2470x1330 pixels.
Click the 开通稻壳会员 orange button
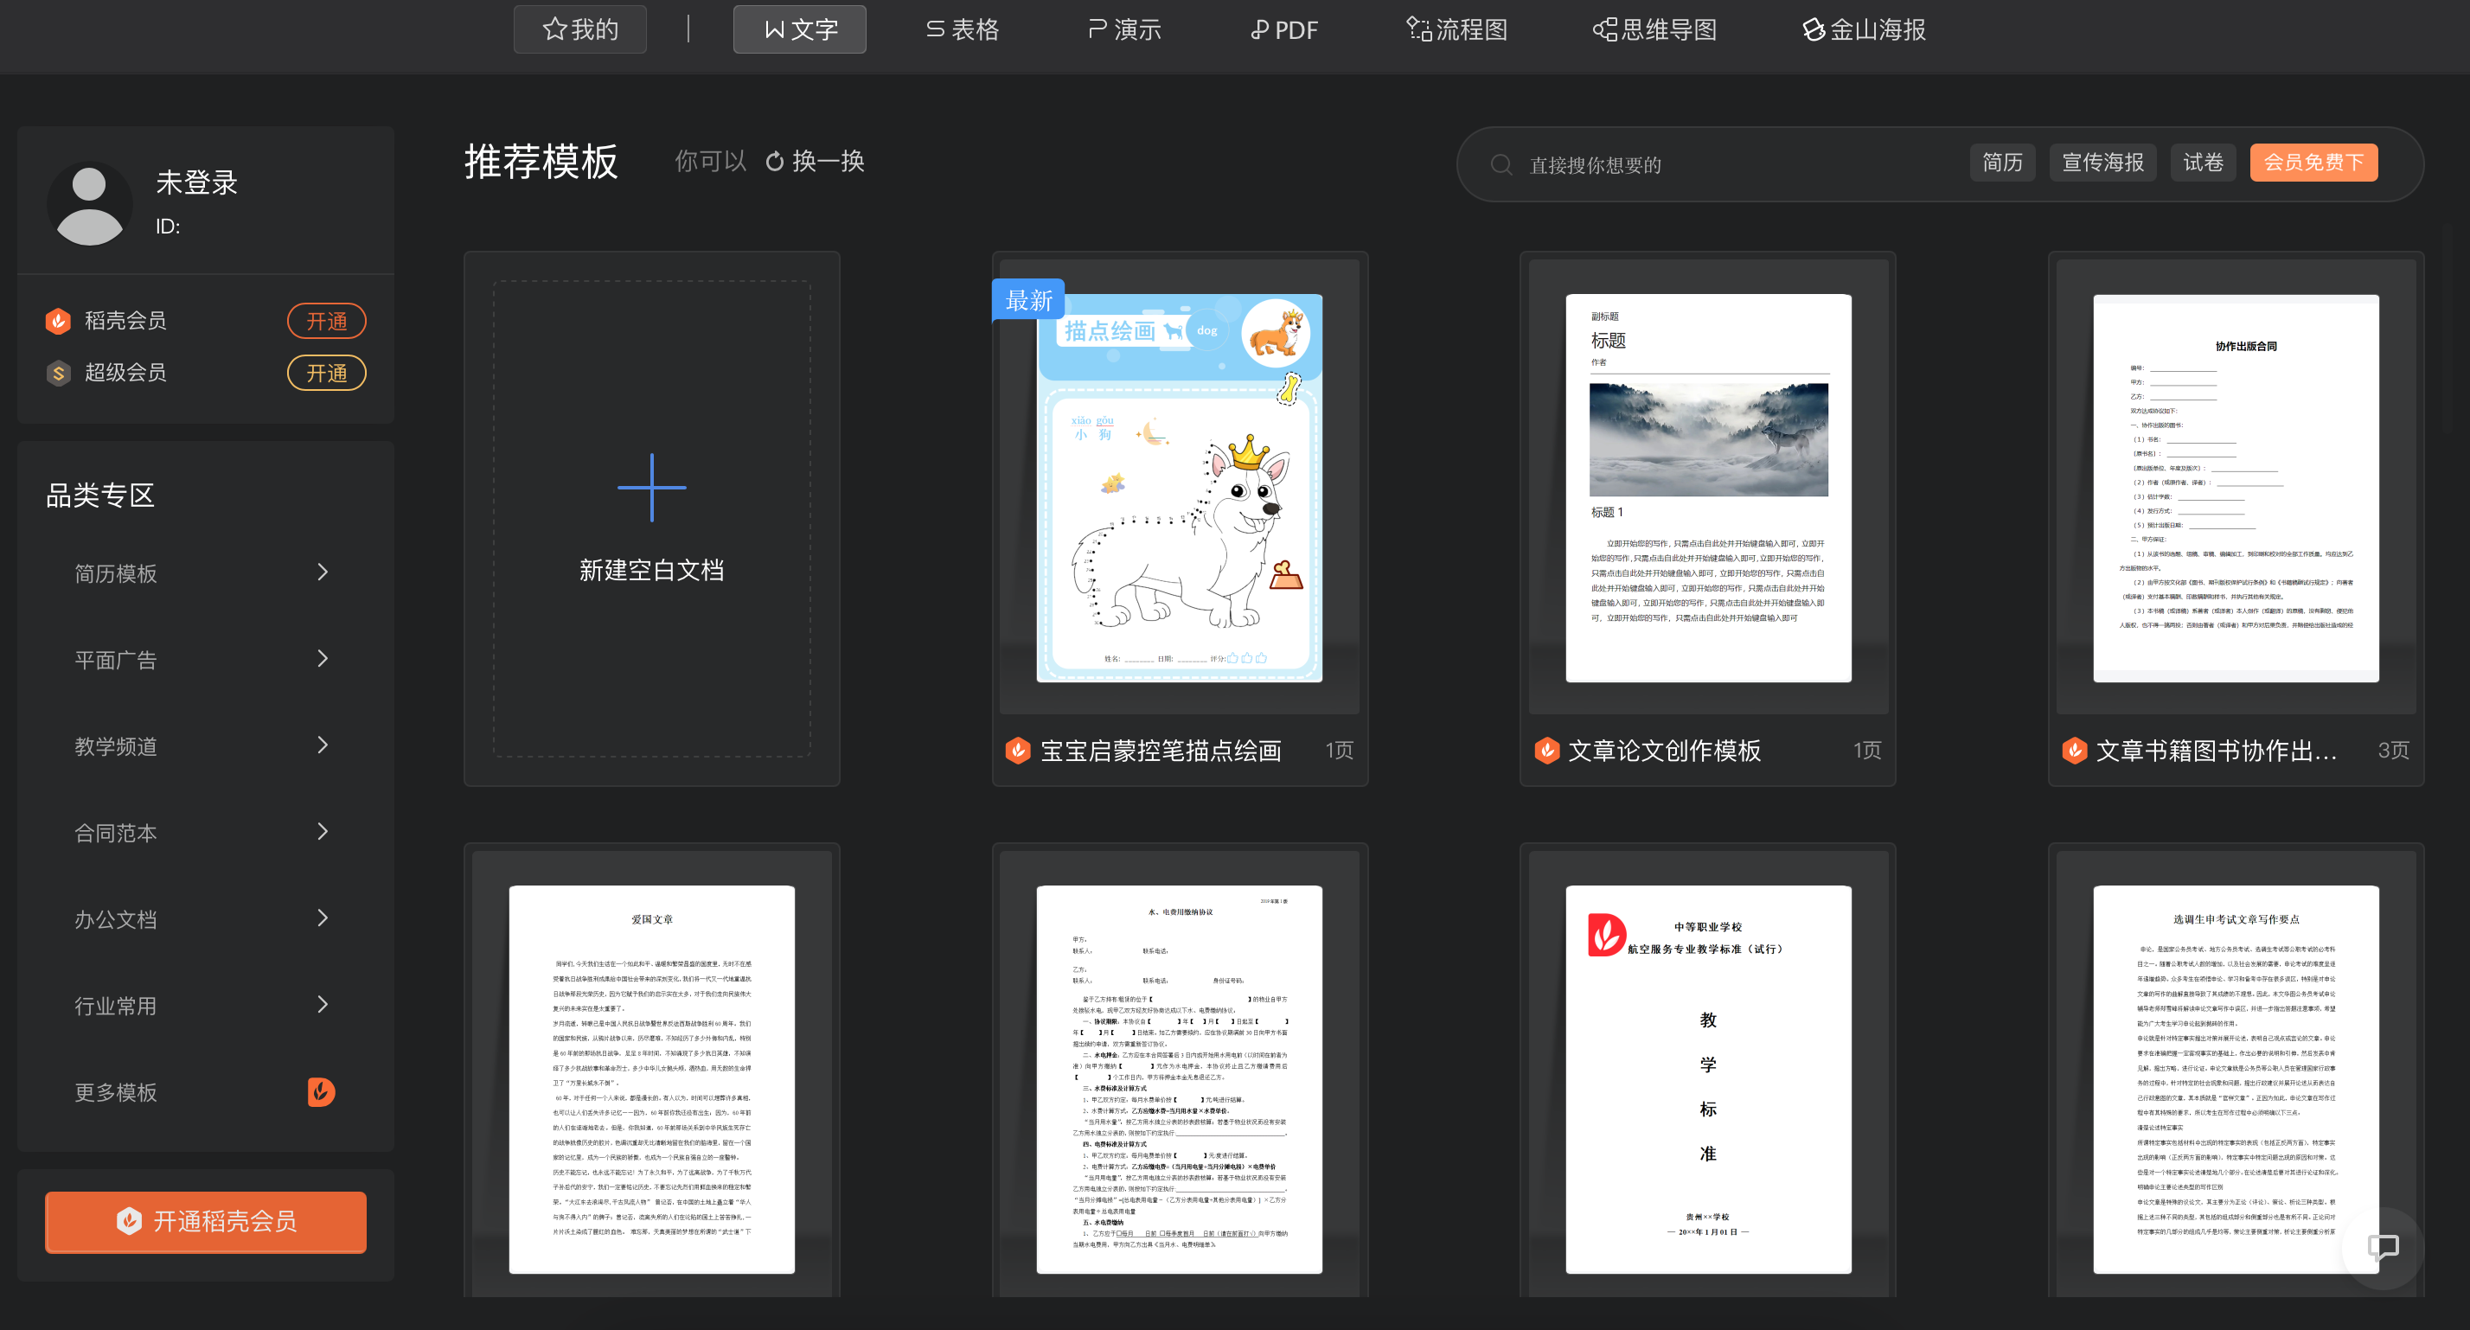pos(205,1221)
